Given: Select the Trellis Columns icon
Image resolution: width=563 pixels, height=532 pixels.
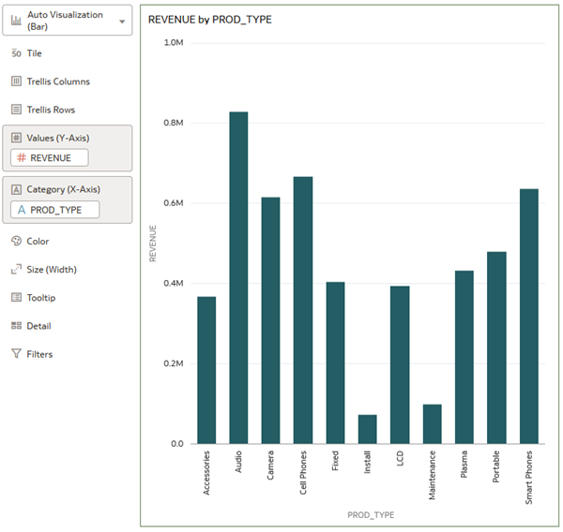Looking at the screenshot, I should pos(16,81).
